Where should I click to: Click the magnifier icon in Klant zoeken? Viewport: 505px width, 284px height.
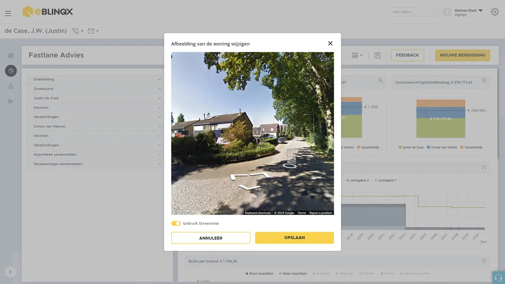pyautogui.click(x=432, y=12)
